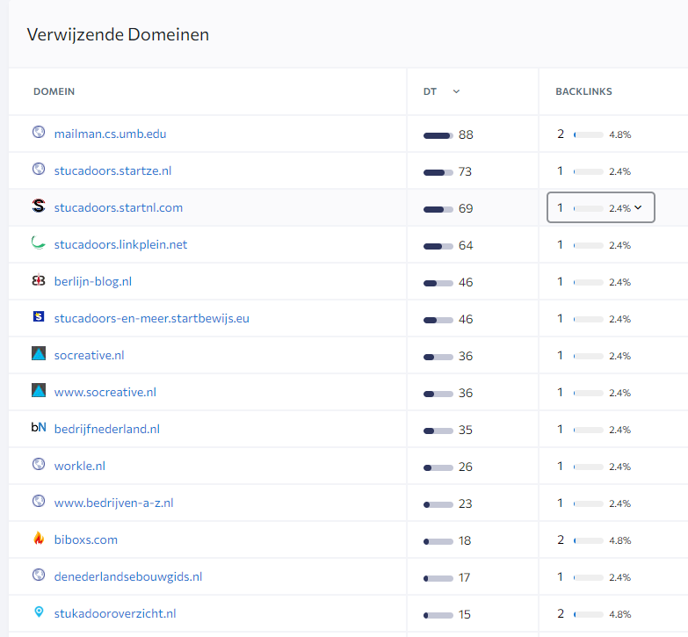Click the globe favicon beside stucadoors.startze.nl
Viewport: 688px width, 637px height.
pos(39,169)
